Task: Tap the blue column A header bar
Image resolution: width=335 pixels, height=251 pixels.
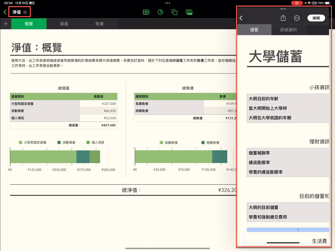Action: pos(288,230)
